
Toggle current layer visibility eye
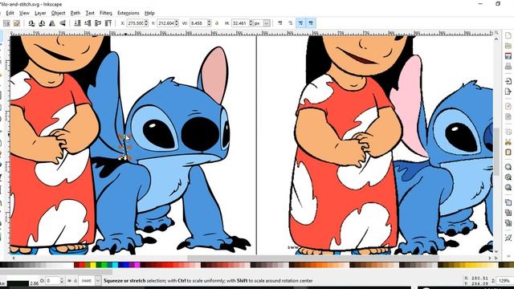click(x=69, y=281)
